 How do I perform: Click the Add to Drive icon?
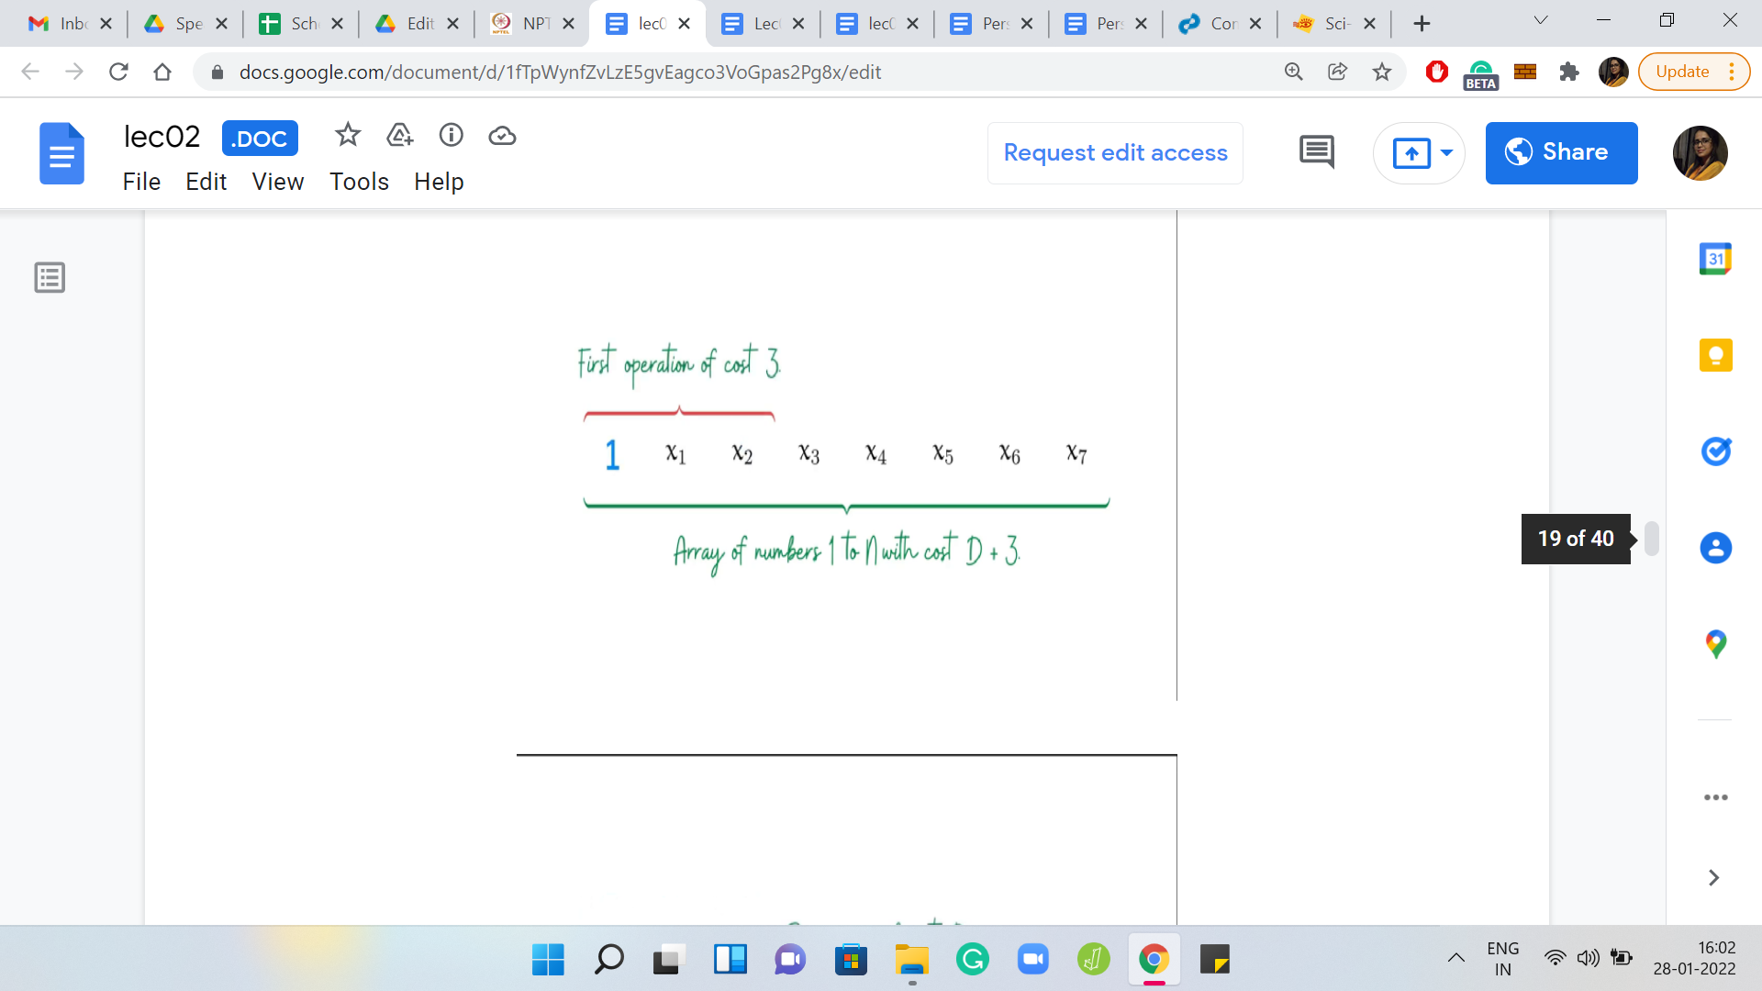(x=399, y=136)
